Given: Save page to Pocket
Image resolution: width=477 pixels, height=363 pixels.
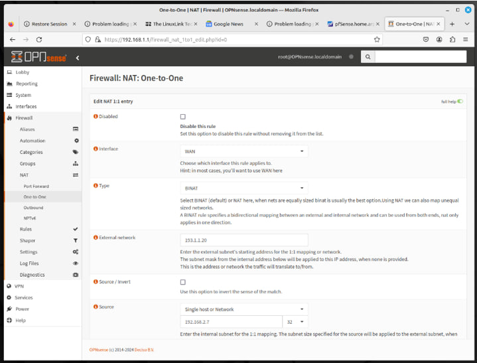Looking at the screenshot, I should click(426, 39).
